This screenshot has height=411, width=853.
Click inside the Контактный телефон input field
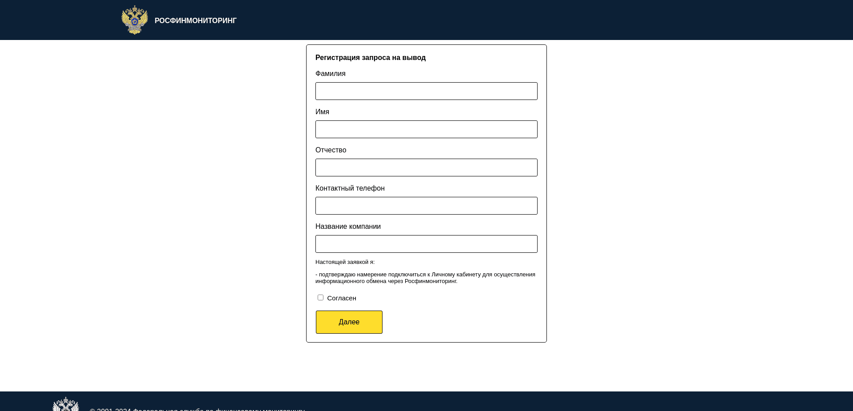(426, 206)
